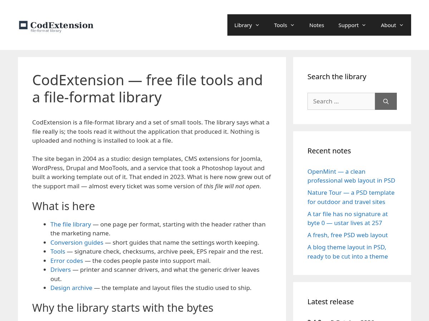Open the Error codes link
This screenshot has width=429, height=321.
(x=67, y=261)
